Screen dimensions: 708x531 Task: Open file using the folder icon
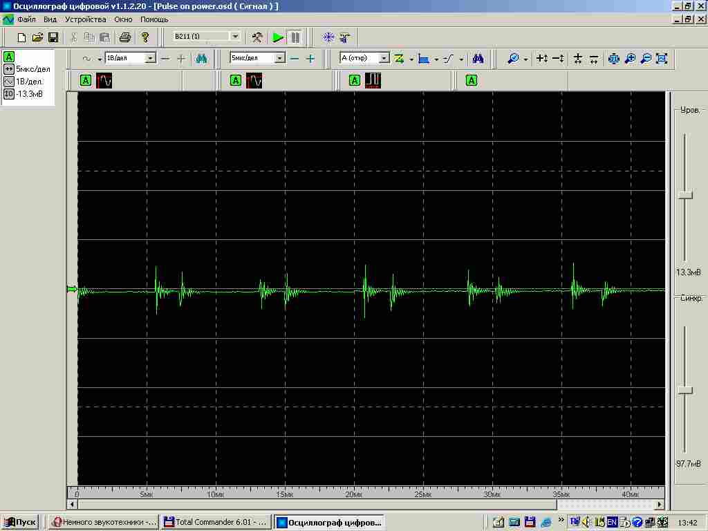pos(37,37)
